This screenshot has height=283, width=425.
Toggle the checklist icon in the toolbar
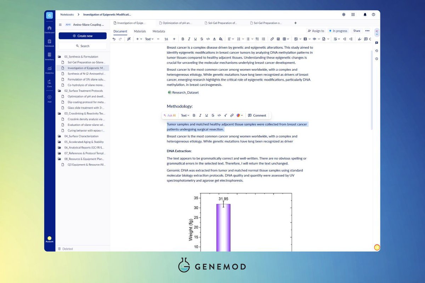click(x=257, y=39)
